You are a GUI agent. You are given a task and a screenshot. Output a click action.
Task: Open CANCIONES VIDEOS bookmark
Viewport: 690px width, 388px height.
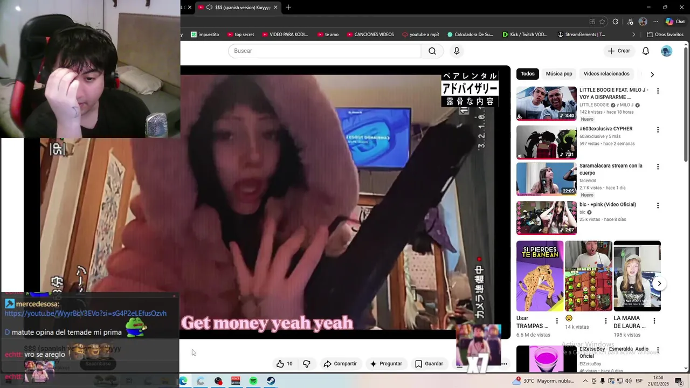370,34
